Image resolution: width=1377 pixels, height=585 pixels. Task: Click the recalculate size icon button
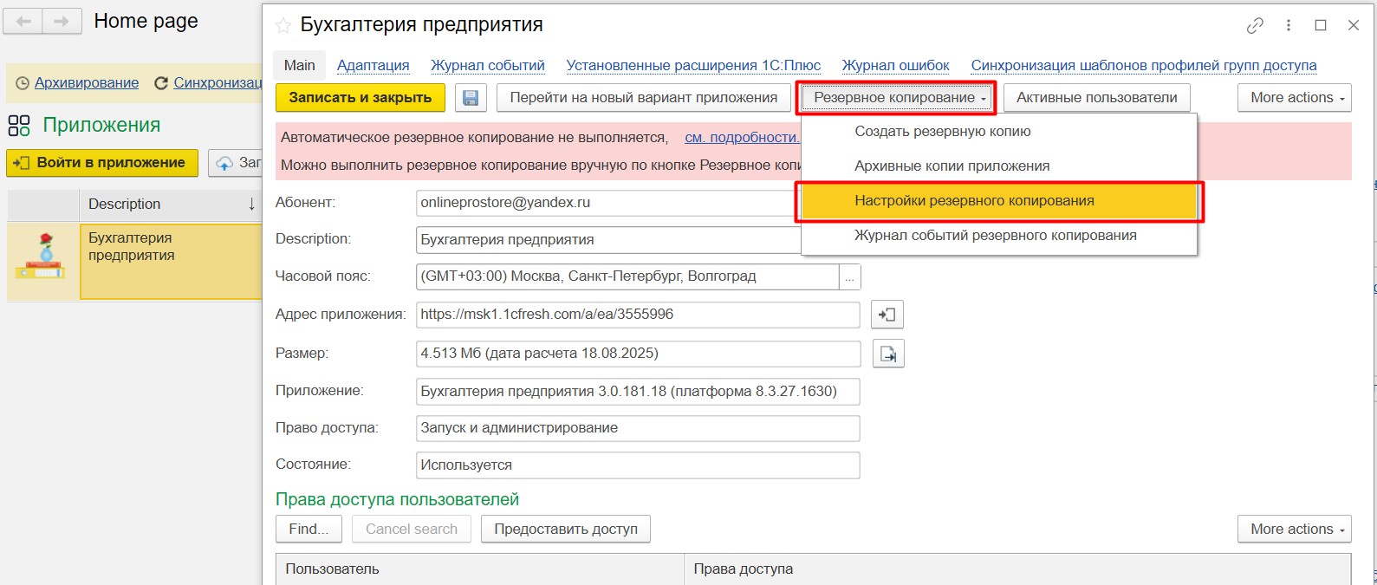pyautogui.click(x=887, y=354)
